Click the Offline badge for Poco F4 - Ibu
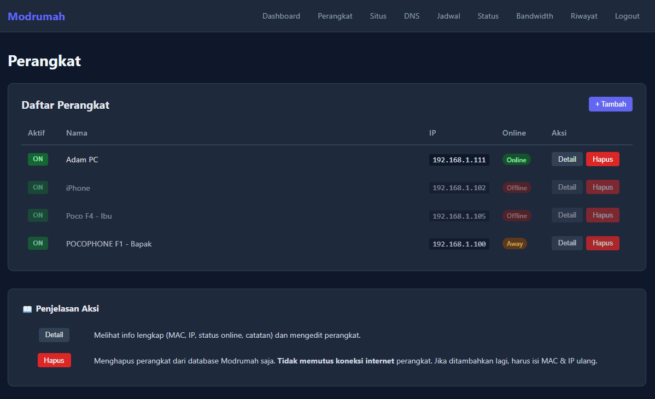 click(x=517, y=215)
